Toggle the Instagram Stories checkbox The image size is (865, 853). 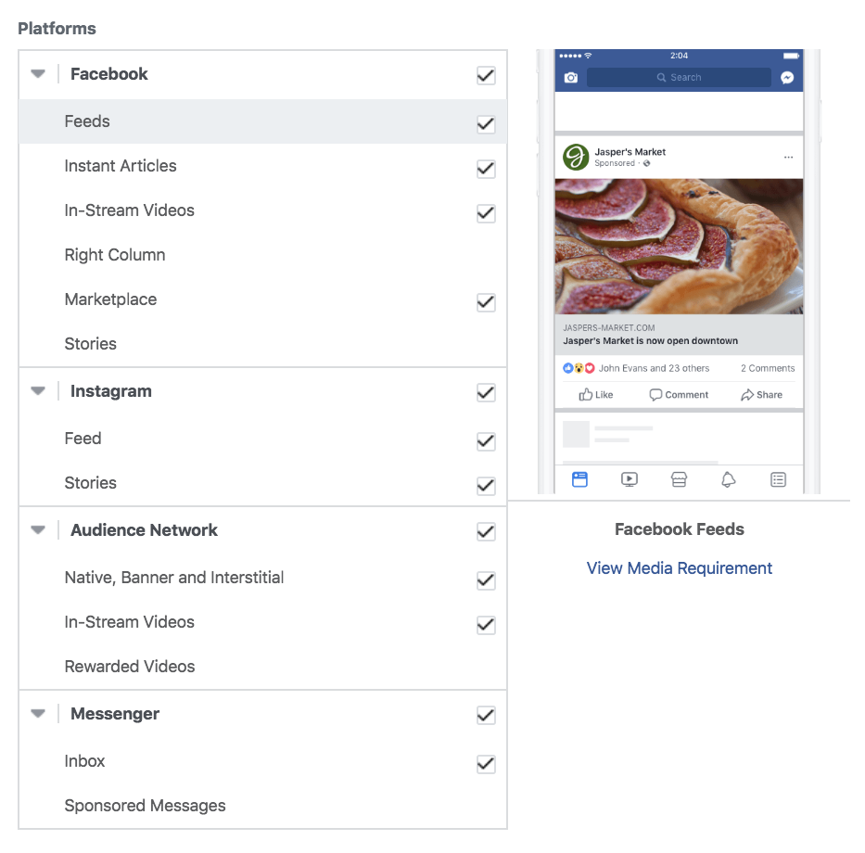point(486,486)
